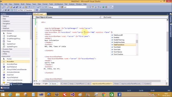Start debugging with the green play icon

coord(46,7)
